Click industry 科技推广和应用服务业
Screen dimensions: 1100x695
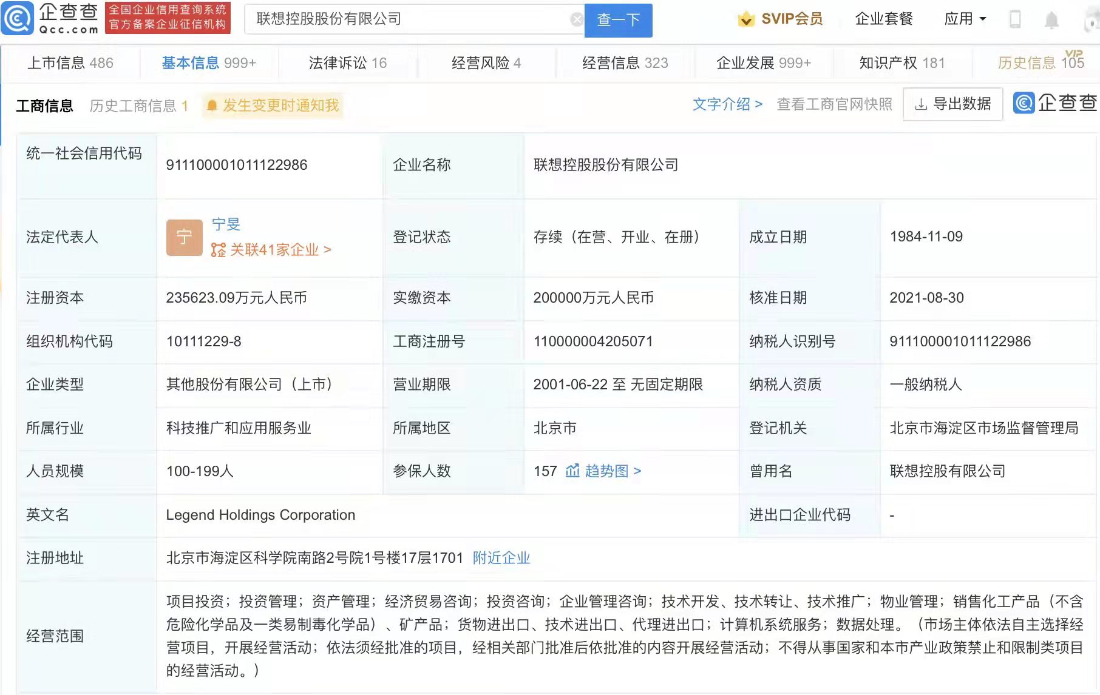tap(239, 428)
